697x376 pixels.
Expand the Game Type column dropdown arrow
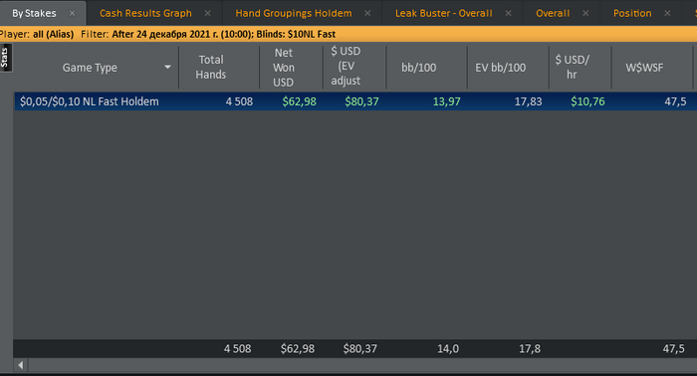click(x=167, y=68)
